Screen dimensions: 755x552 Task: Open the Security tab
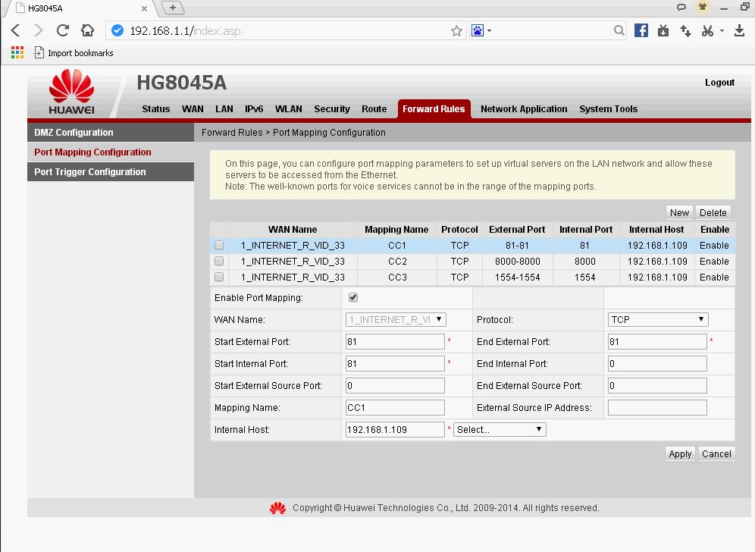coord(332,109)
